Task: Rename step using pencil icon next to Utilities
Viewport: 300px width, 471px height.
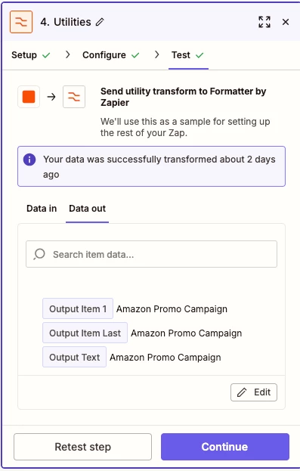Action: pyautogui.click(x=100, y=22)
